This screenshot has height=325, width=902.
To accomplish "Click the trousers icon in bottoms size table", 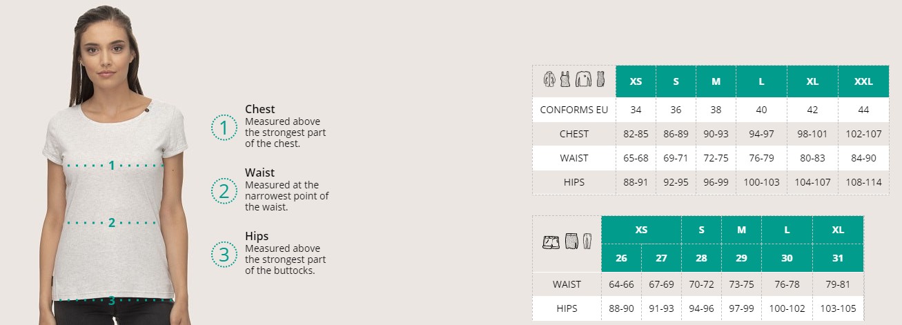I will (587, 242).
